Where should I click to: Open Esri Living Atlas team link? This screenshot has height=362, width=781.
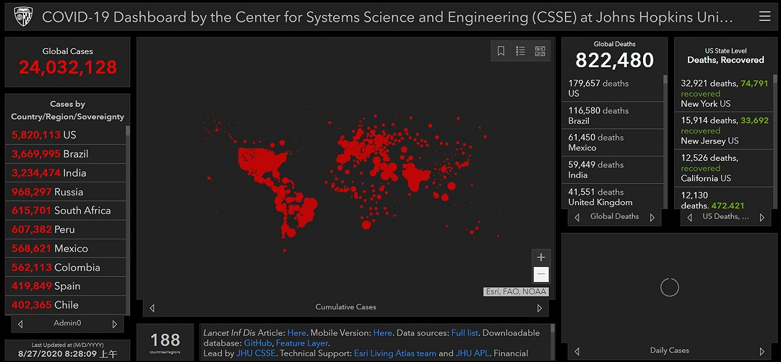pos(395,354)
